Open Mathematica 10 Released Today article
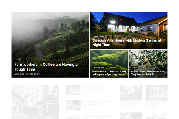 (109, 73)
